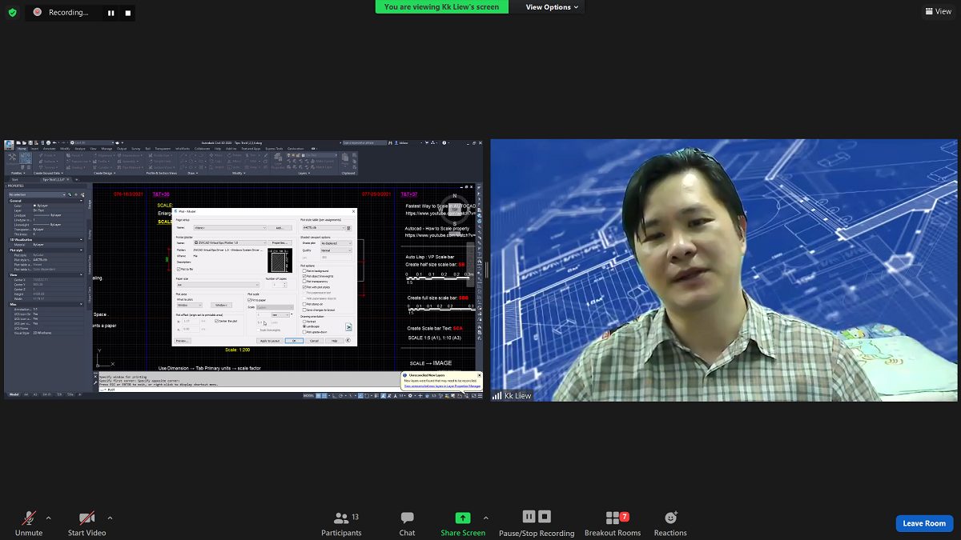
Task: Stop recording using top-left indicator button
Action: [x=127, y=13]
